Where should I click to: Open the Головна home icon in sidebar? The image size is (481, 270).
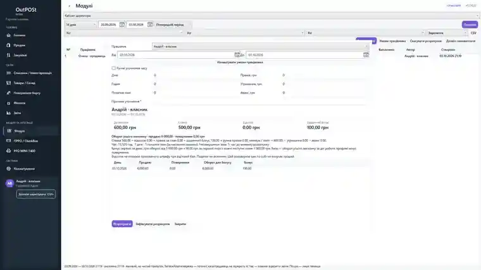pyautogui.click(x=9, y=35)
